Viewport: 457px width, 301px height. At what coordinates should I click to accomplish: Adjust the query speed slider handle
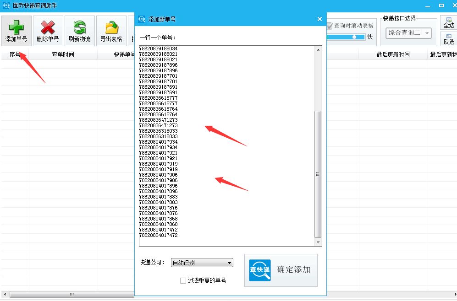pos(354,37)
